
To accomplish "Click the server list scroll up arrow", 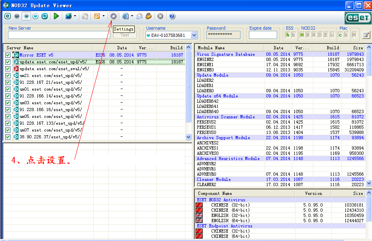I will (x=188, y=47).
